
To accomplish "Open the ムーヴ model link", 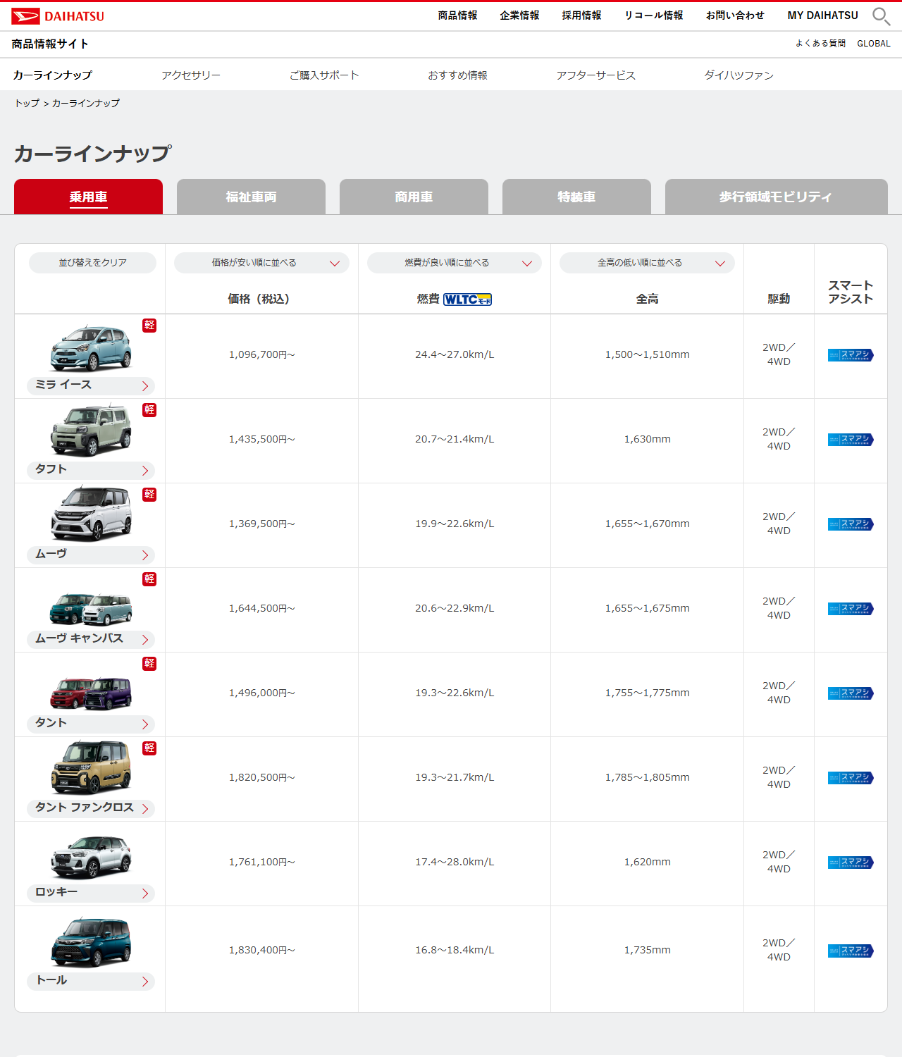I will pyautogui.click(x=91, y=555).
